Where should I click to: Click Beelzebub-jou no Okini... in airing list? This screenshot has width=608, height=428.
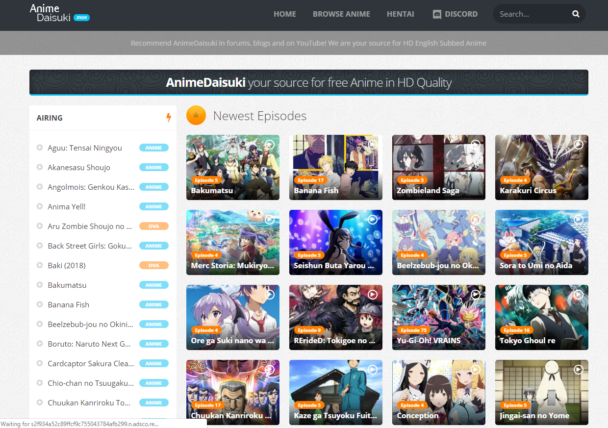90,324
